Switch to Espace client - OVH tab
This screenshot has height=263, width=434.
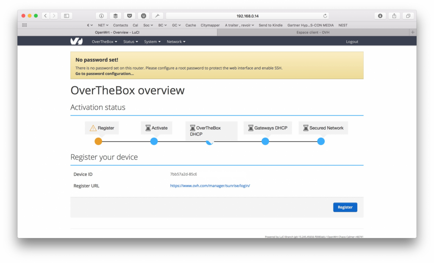313,32
